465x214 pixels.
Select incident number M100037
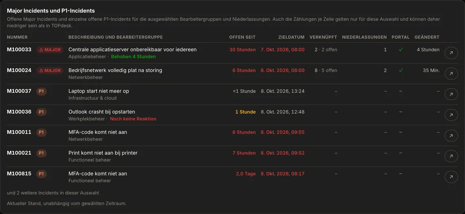19,91
